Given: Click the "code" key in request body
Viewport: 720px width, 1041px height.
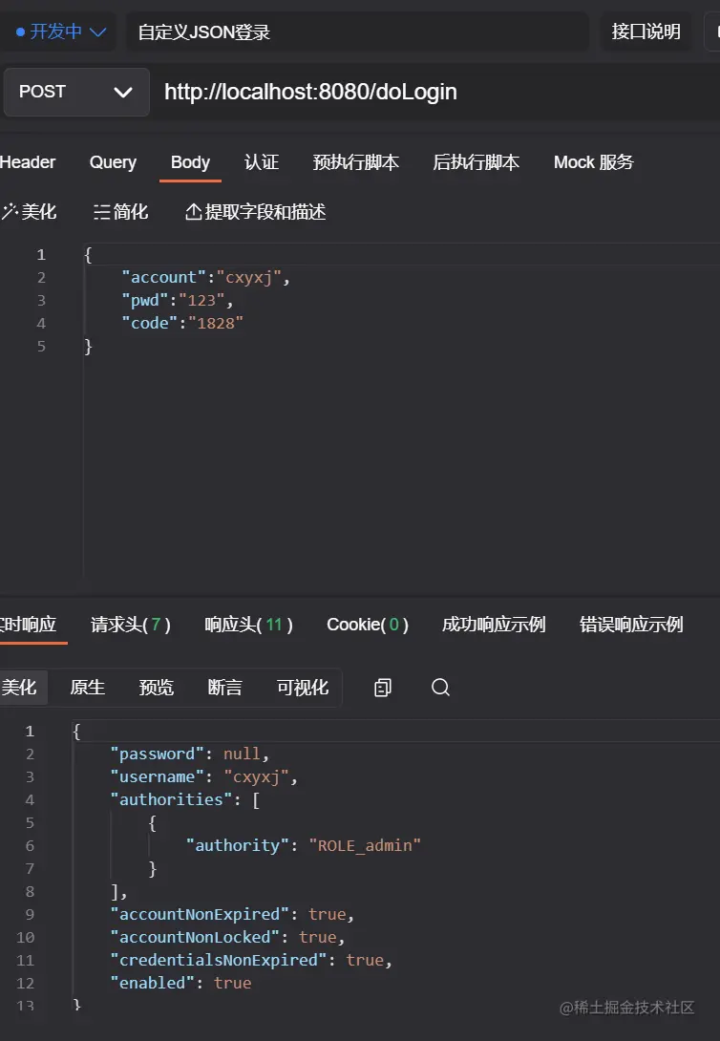Looking at the screenshot, I should pyautogui.click(x=150, y=324).
